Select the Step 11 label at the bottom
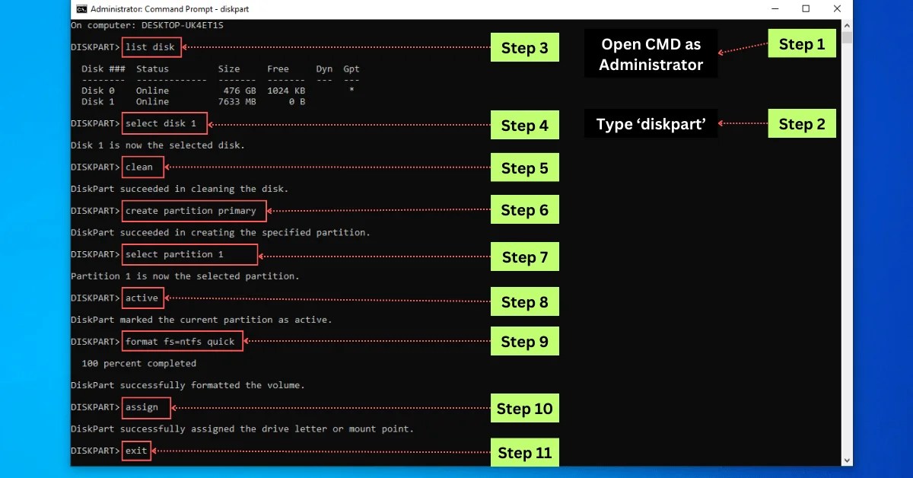 [524, 452]
